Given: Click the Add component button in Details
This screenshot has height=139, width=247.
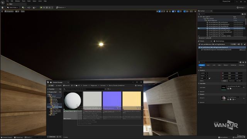Looking at the screenshot, I should (x=233, y=44).
